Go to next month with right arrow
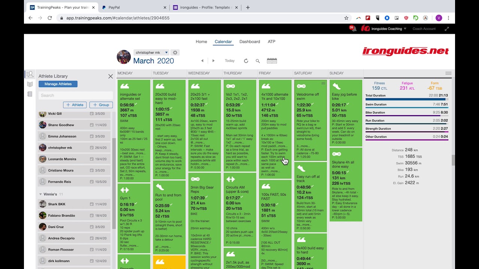This screenshot has width=479, height=269. tap(214, 61)
